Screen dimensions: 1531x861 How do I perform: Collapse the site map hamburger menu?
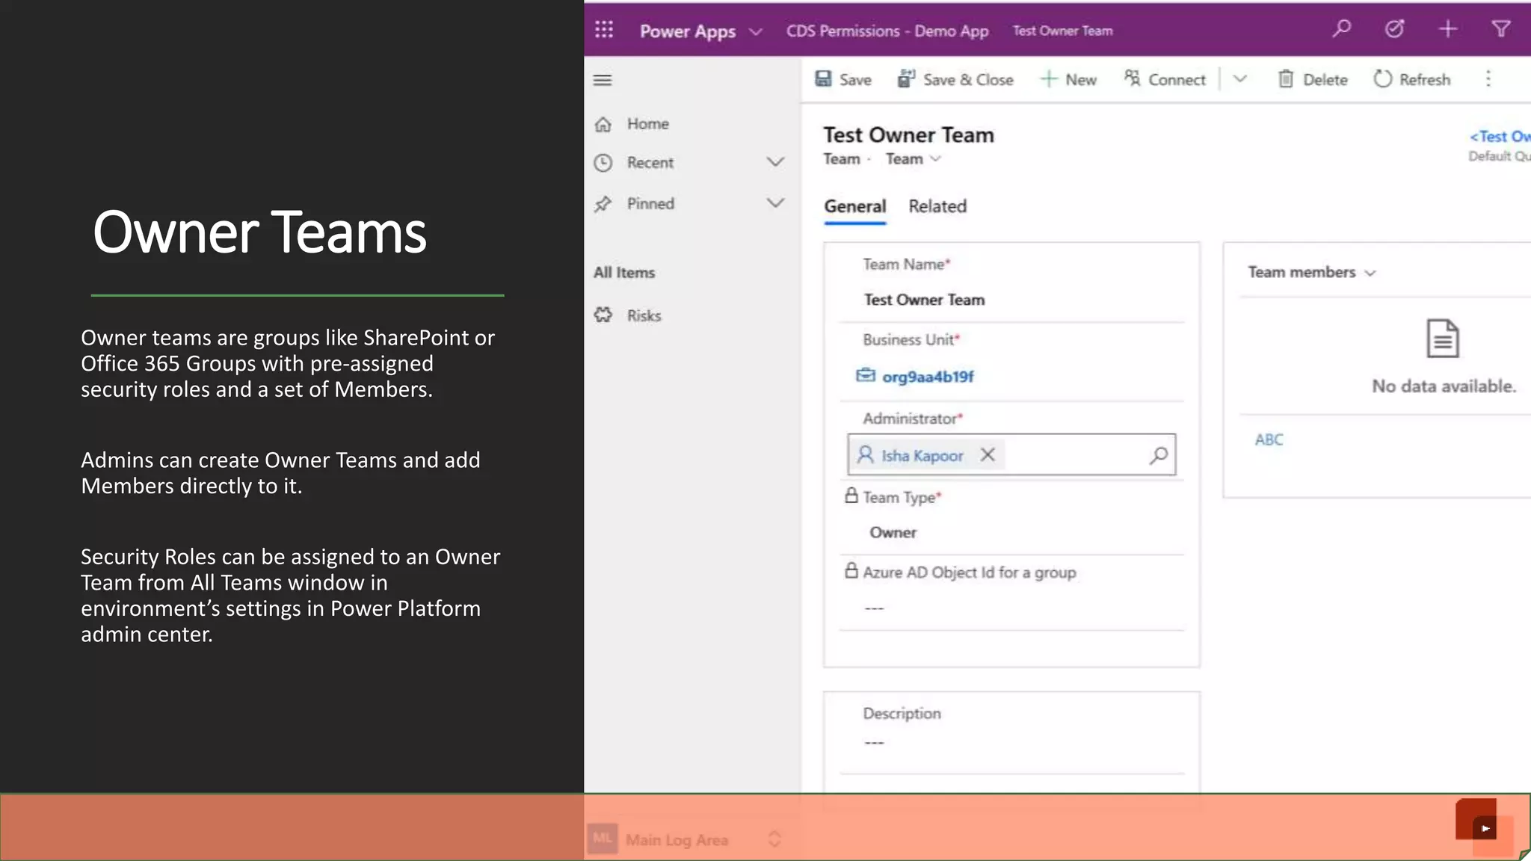point(603,80)
